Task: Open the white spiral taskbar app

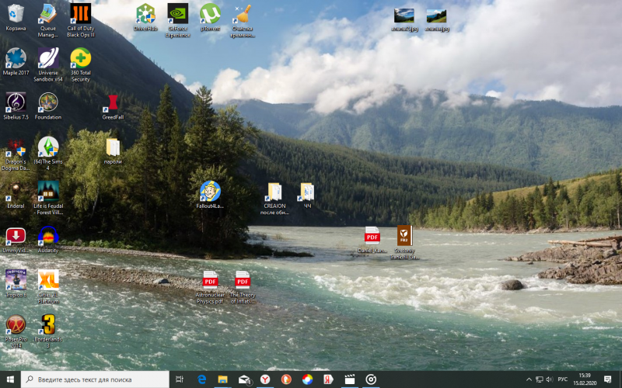Action: [x=371, y=379]
